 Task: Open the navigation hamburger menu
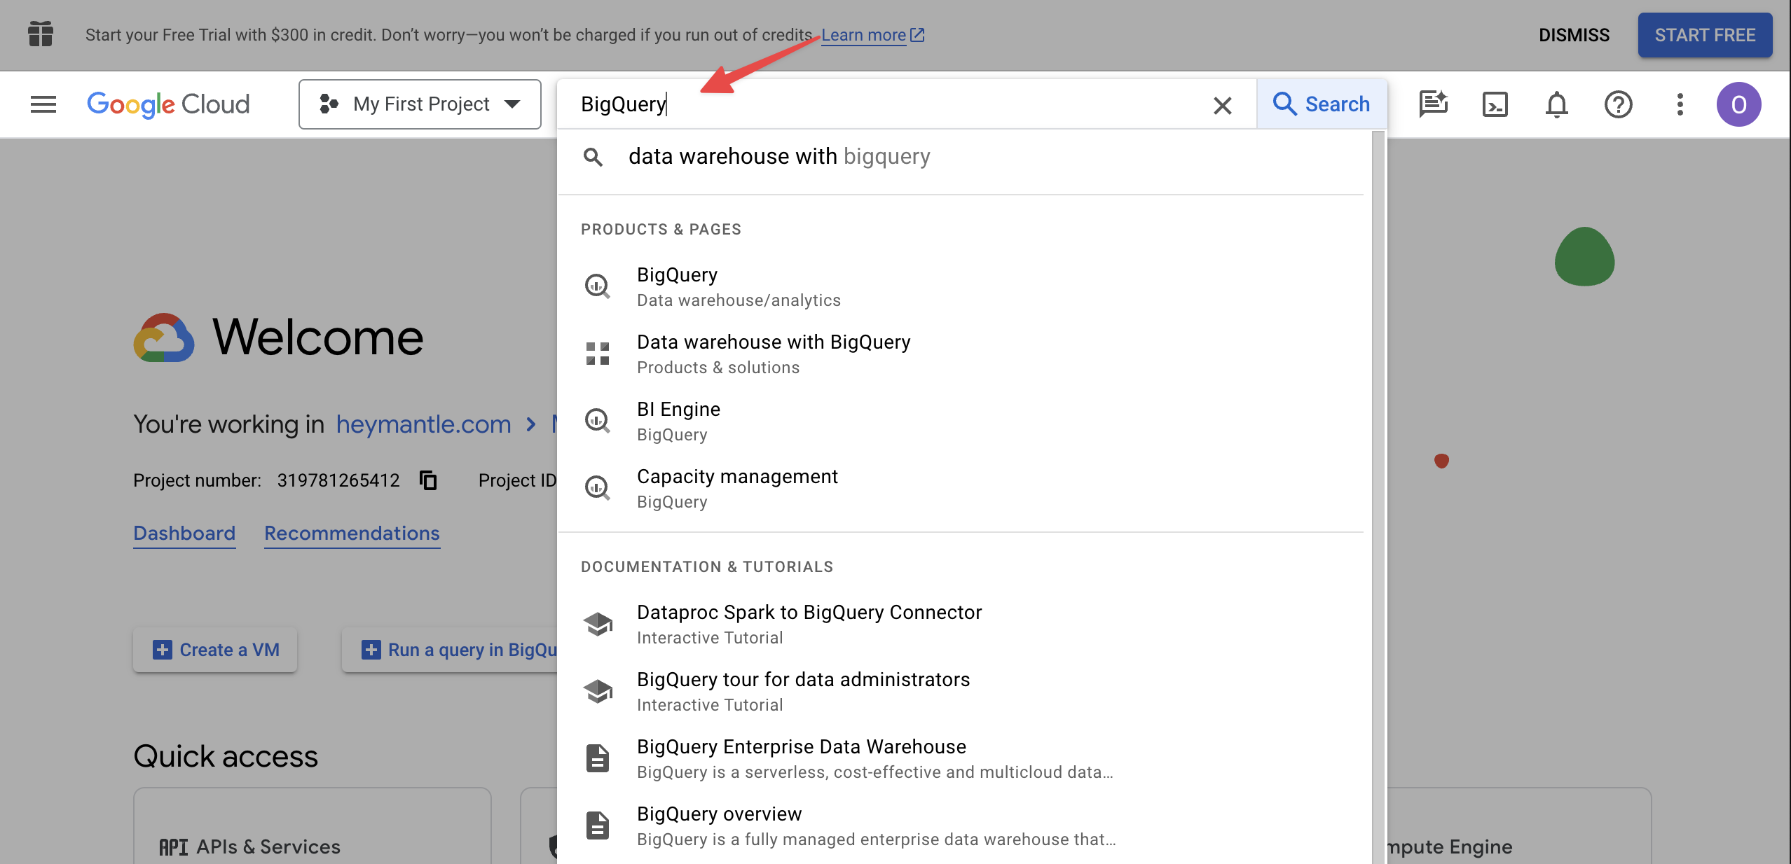coord(43,104)
